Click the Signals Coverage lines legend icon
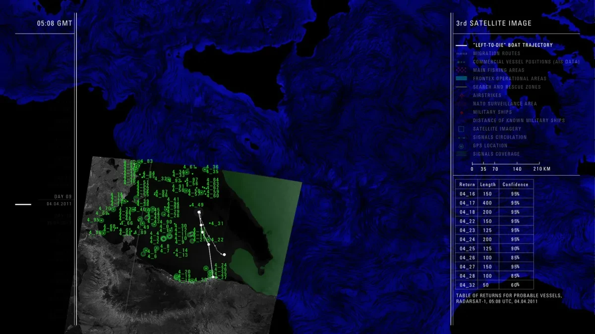Viewport: 595px width, 334px height. [461, 154]
